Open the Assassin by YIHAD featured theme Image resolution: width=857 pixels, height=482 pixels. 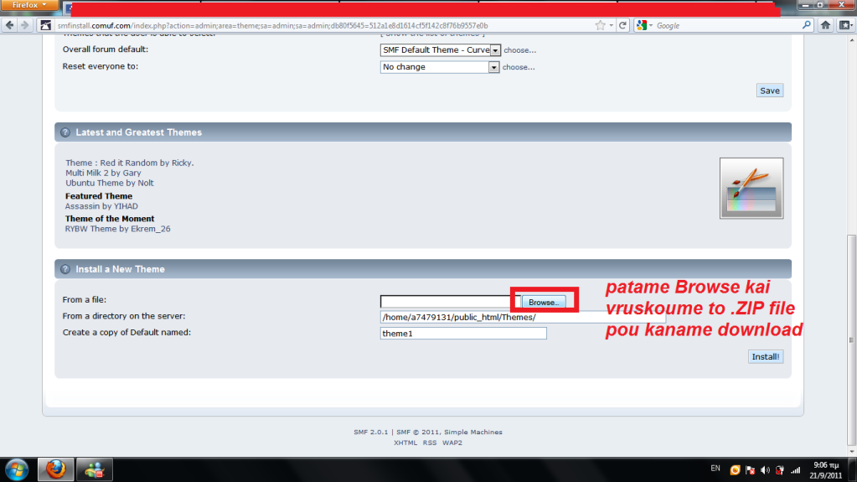click(x=101, y=206)
